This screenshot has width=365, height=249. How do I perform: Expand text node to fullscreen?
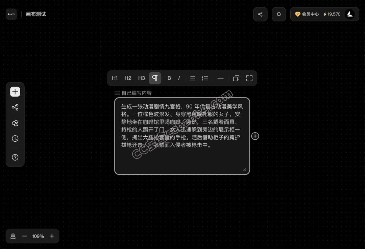[249, 78]
